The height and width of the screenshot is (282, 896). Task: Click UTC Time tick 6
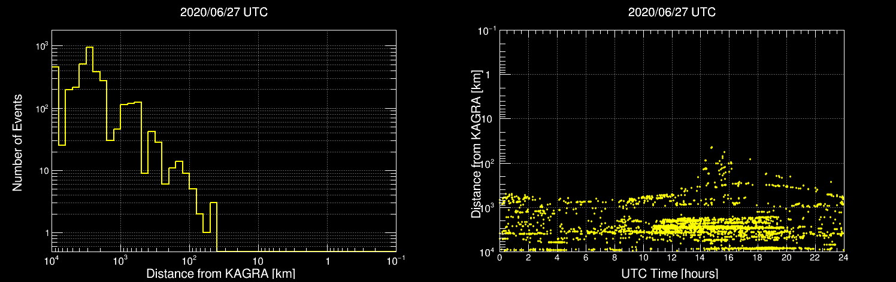coord(586,258)
